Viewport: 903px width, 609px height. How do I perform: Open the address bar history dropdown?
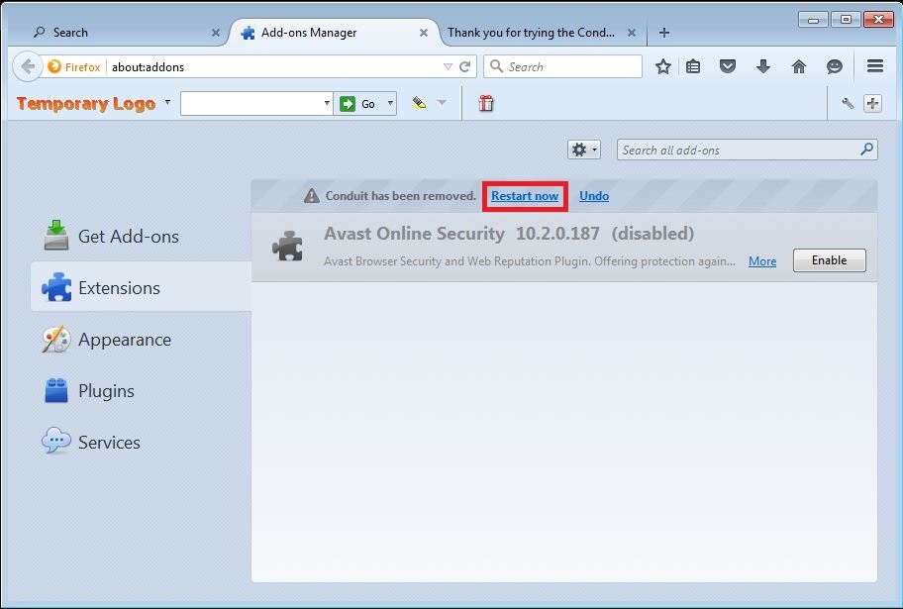pyautogui.click(x=448, y=66)
